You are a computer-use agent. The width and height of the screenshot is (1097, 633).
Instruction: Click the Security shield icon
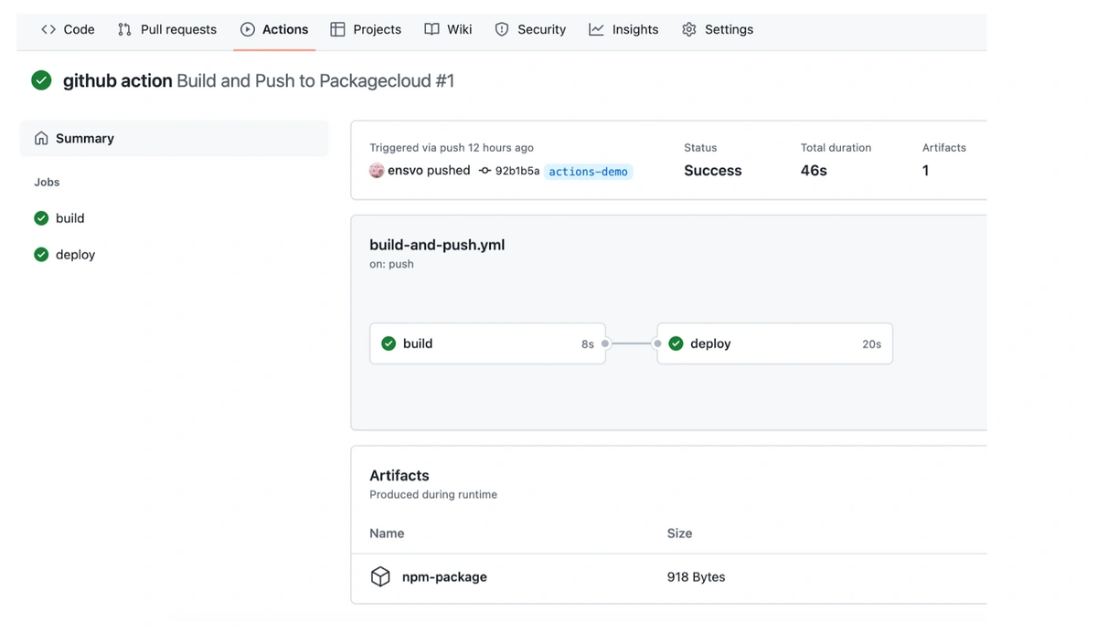pos(502,29)
